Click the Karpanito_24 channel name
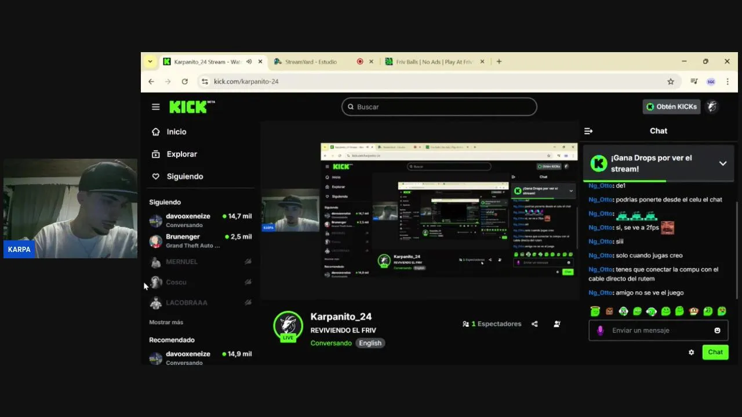742x417 pixels. (341, 317)
